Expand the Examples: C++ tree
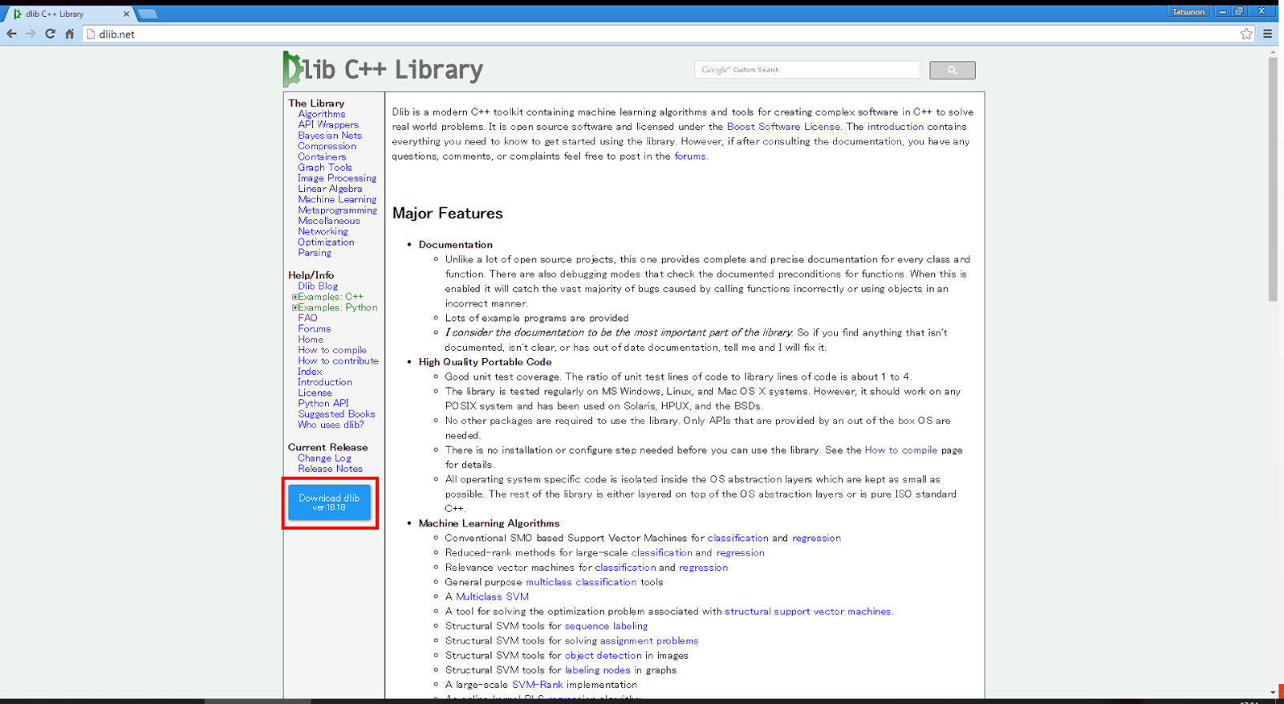 pos(295,297)
